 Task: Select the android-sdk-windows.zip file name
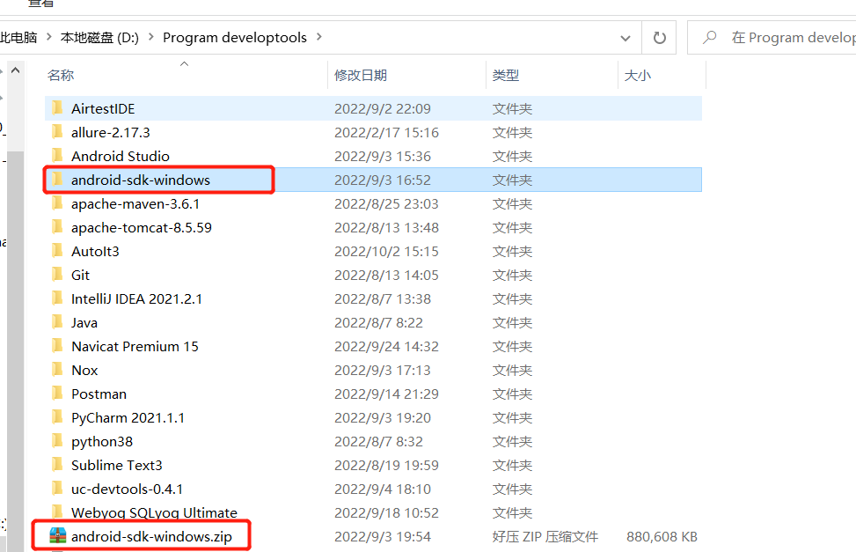point(151,536)
